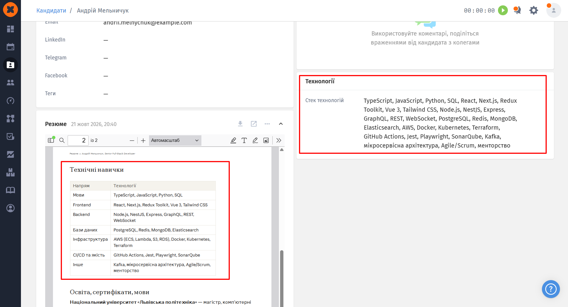This screenshot has height=307, width=568.
Task: Zoom out the PDF document
Action: tap(132, 140)
